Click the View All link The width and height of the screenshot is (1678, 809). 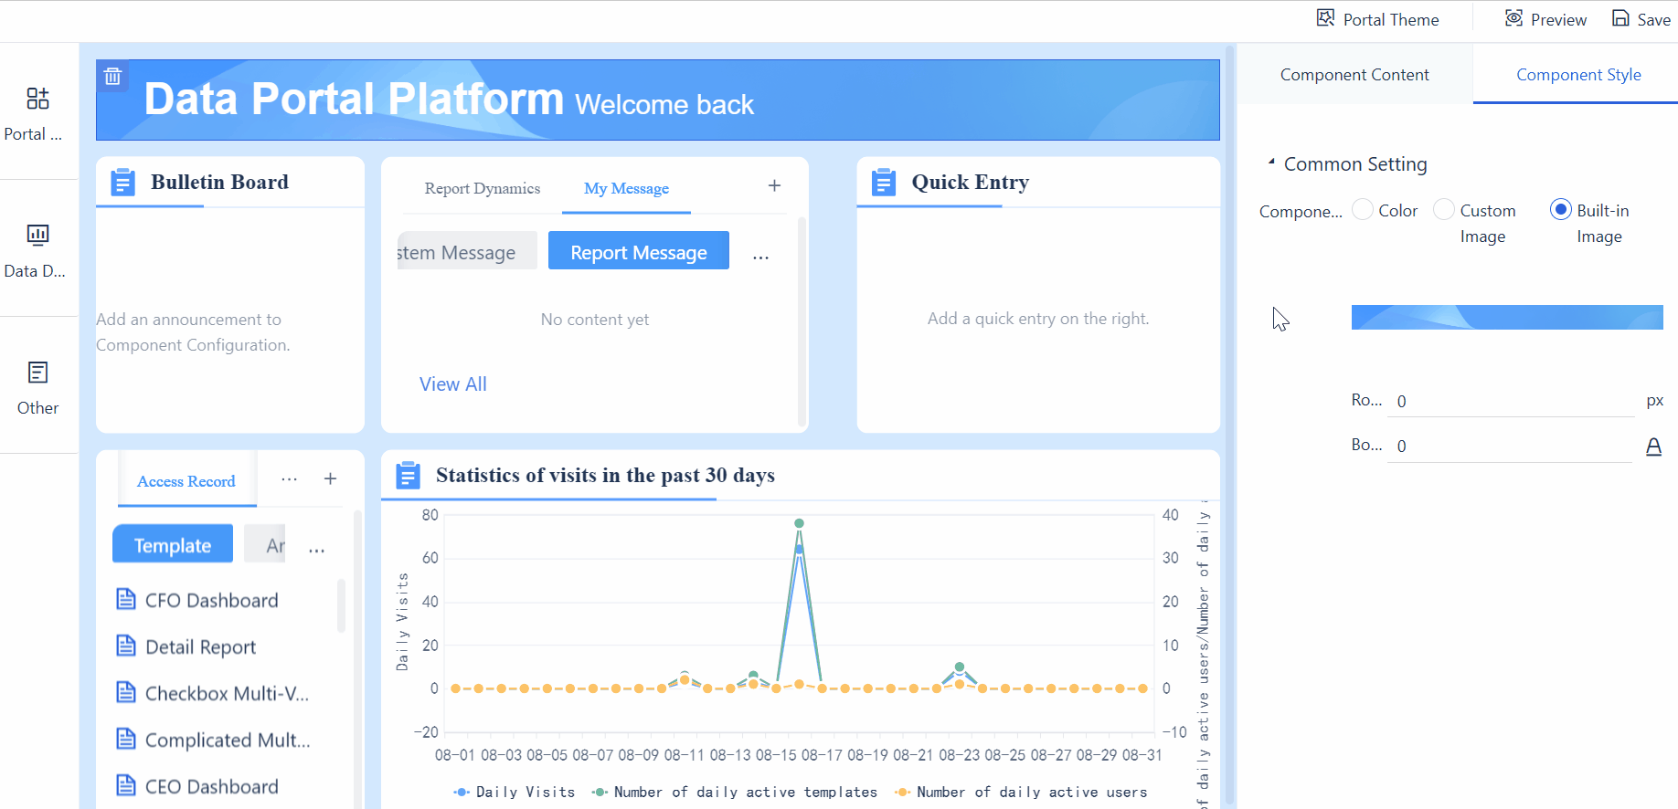[453, 384]
